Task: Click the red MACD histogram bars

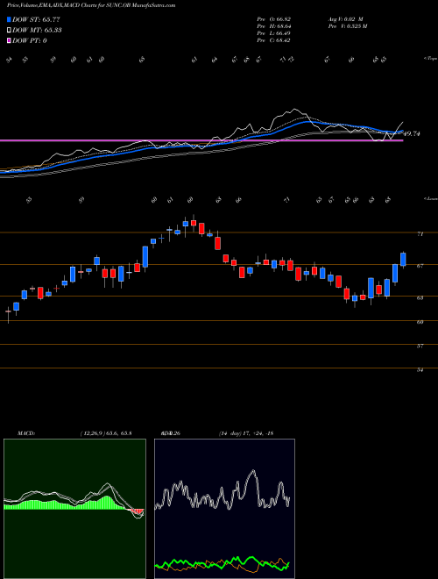Action: [138, 511]
